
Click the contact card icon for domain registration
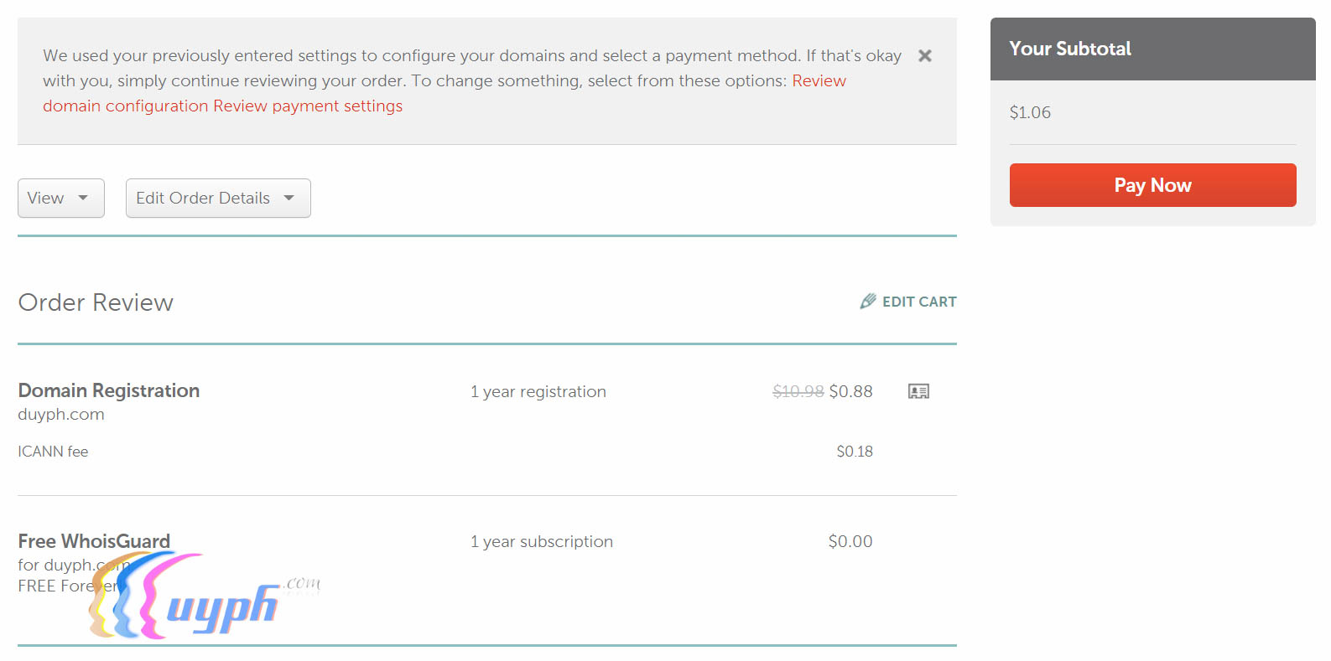tap(918, 391)
